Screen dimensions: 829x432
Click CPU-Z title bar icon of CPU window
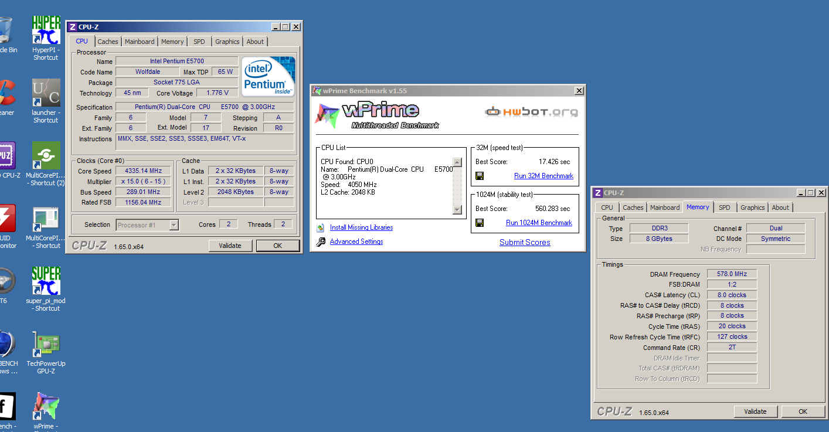pos(72,27)
